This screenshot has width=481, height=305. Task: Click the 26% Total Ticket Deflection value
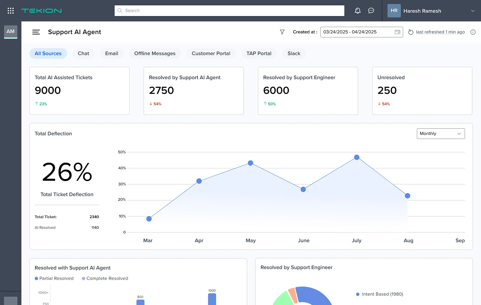(67, 172)
